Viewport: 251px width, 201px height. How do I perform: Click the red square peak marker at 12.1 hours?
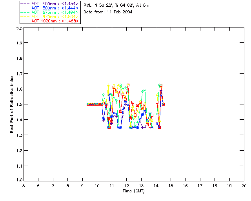[x=128, y=85]
